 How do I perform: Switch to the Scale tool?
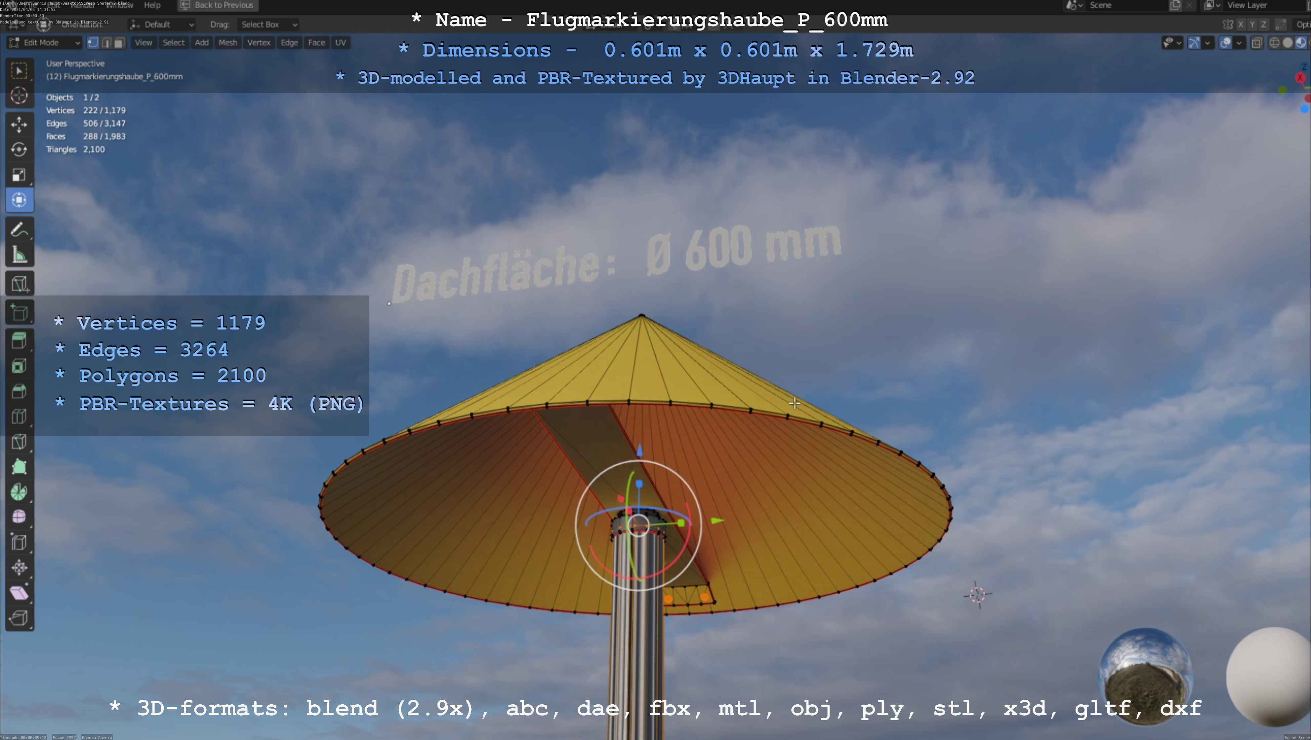click(19, 175)
